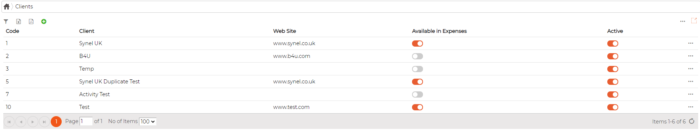This screenshot has height=134, width=700.
Task: Click Clients breadcrumb link
Action: pyautogui.click(x=24, y=7)
